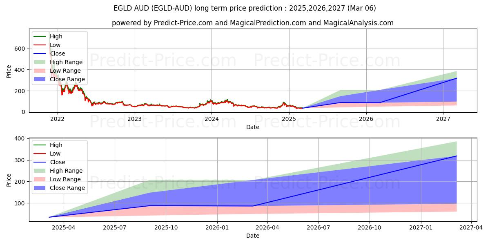Click the blue Close Range swatch in top legend

pos(41,79)
